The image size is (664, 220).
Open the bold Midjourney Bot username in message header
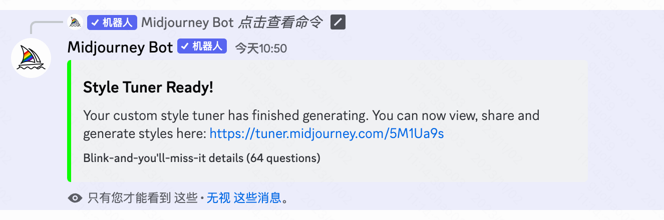[x=120, y=47]
